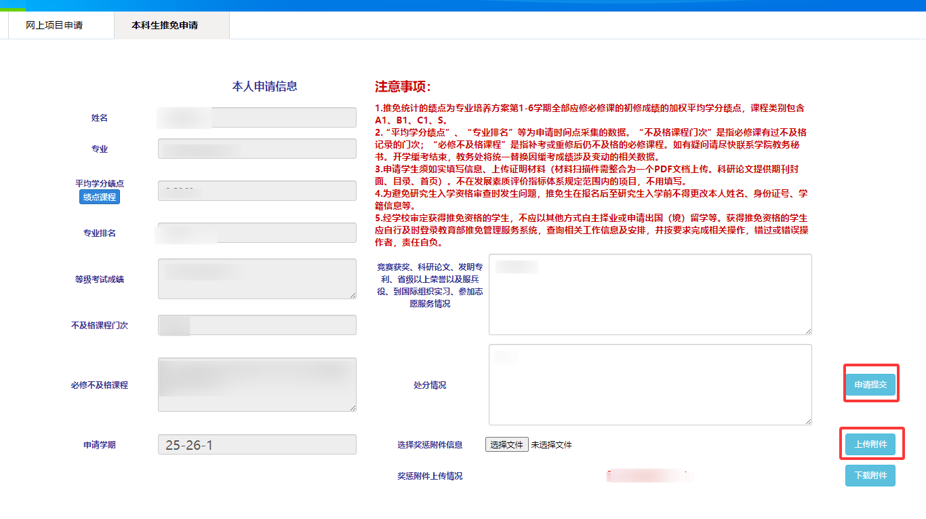Click the 姓名 input field
Viewport: 926px width, 519px height.
coord(257,117)
